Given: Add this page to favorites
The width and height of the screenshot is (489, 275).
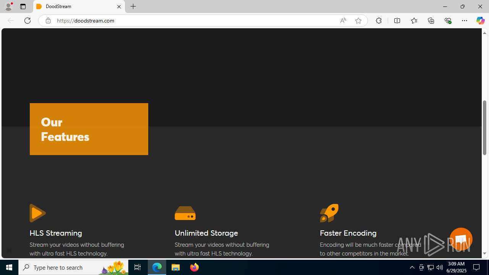Looking at the screenshot, I should [x=358, y=21].
